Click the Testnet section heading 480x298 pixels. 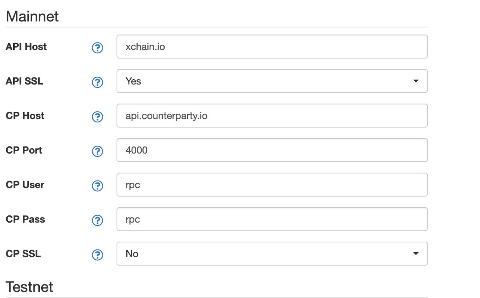(29, 287)
